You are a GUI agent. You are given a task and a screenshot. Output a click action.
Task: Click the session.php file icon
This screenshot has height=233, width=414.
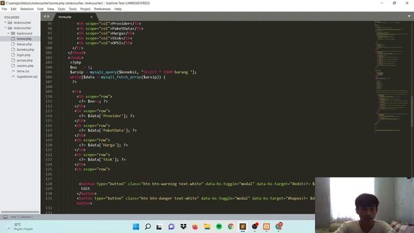(x=13, y=65)
